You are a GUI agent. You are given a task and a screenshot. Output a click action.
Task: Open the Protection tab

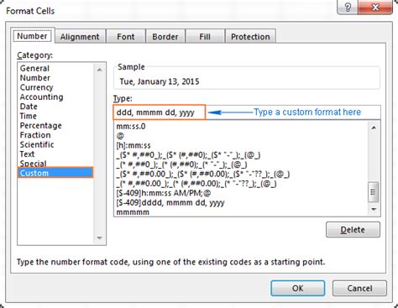pos(250,37)
